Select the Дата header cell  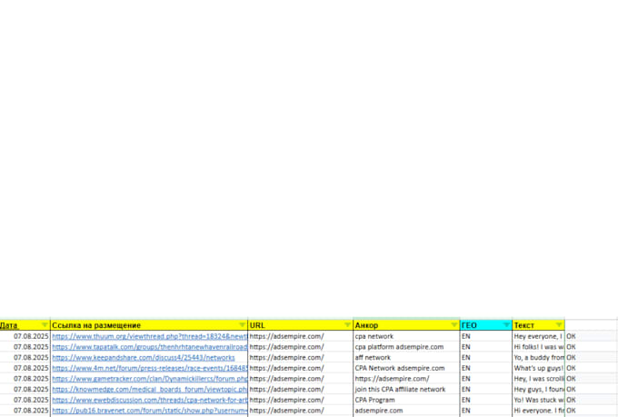coord(25,325)
